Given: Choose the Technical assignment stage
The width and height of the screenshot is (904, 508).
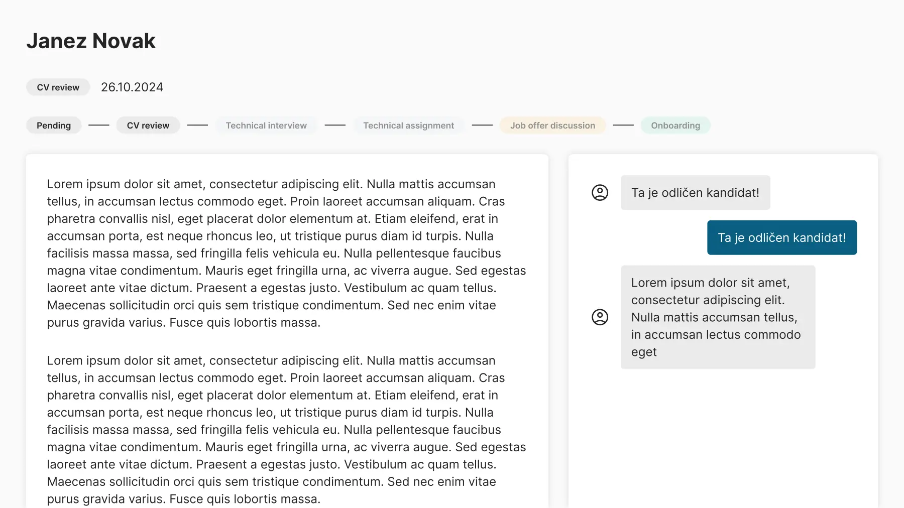Looking at the screenshot, I should click(x=408, y=125).
